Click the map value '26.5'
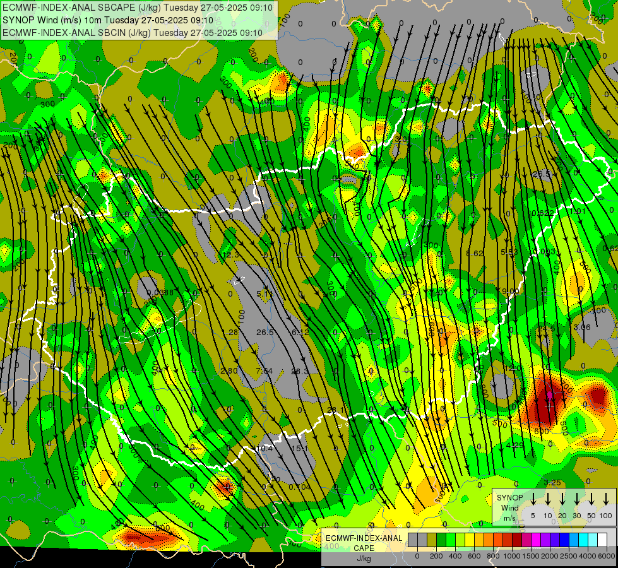 click(x=265, y=333)
